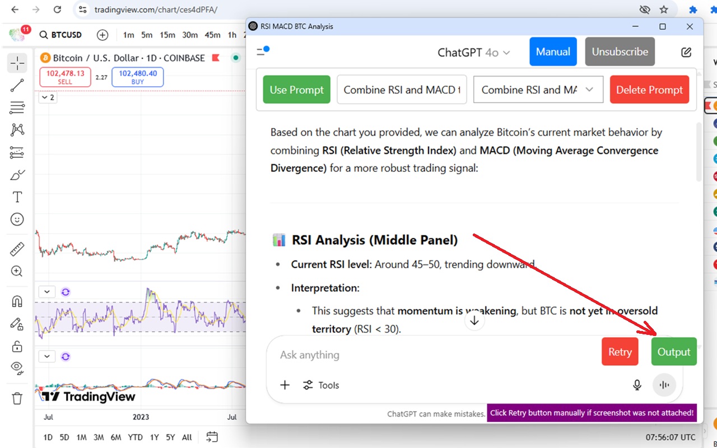717x448 pixels.
Task: Switch to the 1h timeframe
Action: pyautogui.click(x=232, y=35)
